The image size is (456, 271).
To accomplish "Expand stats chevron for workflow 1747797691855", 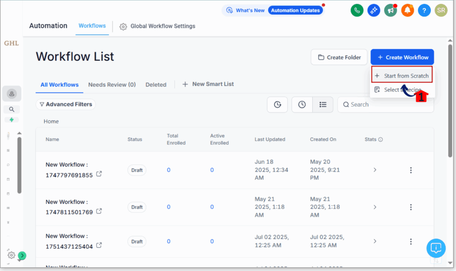I will tap(375, 170).
